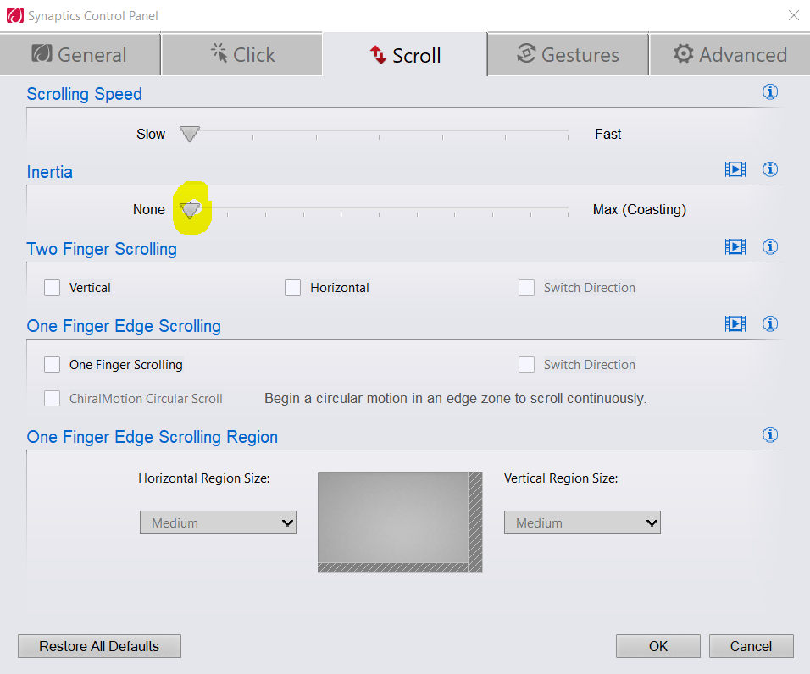The image size is (810, 674).
Task: Open info icon for Scrolling Speed
Action: pyautogui.click(x=769, y=91)
